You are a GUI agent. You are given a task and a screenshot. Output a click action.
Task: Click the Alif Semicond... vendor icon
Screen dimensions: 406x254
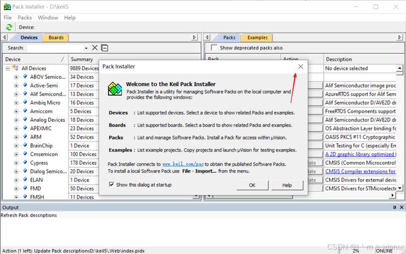coord(25,93)
